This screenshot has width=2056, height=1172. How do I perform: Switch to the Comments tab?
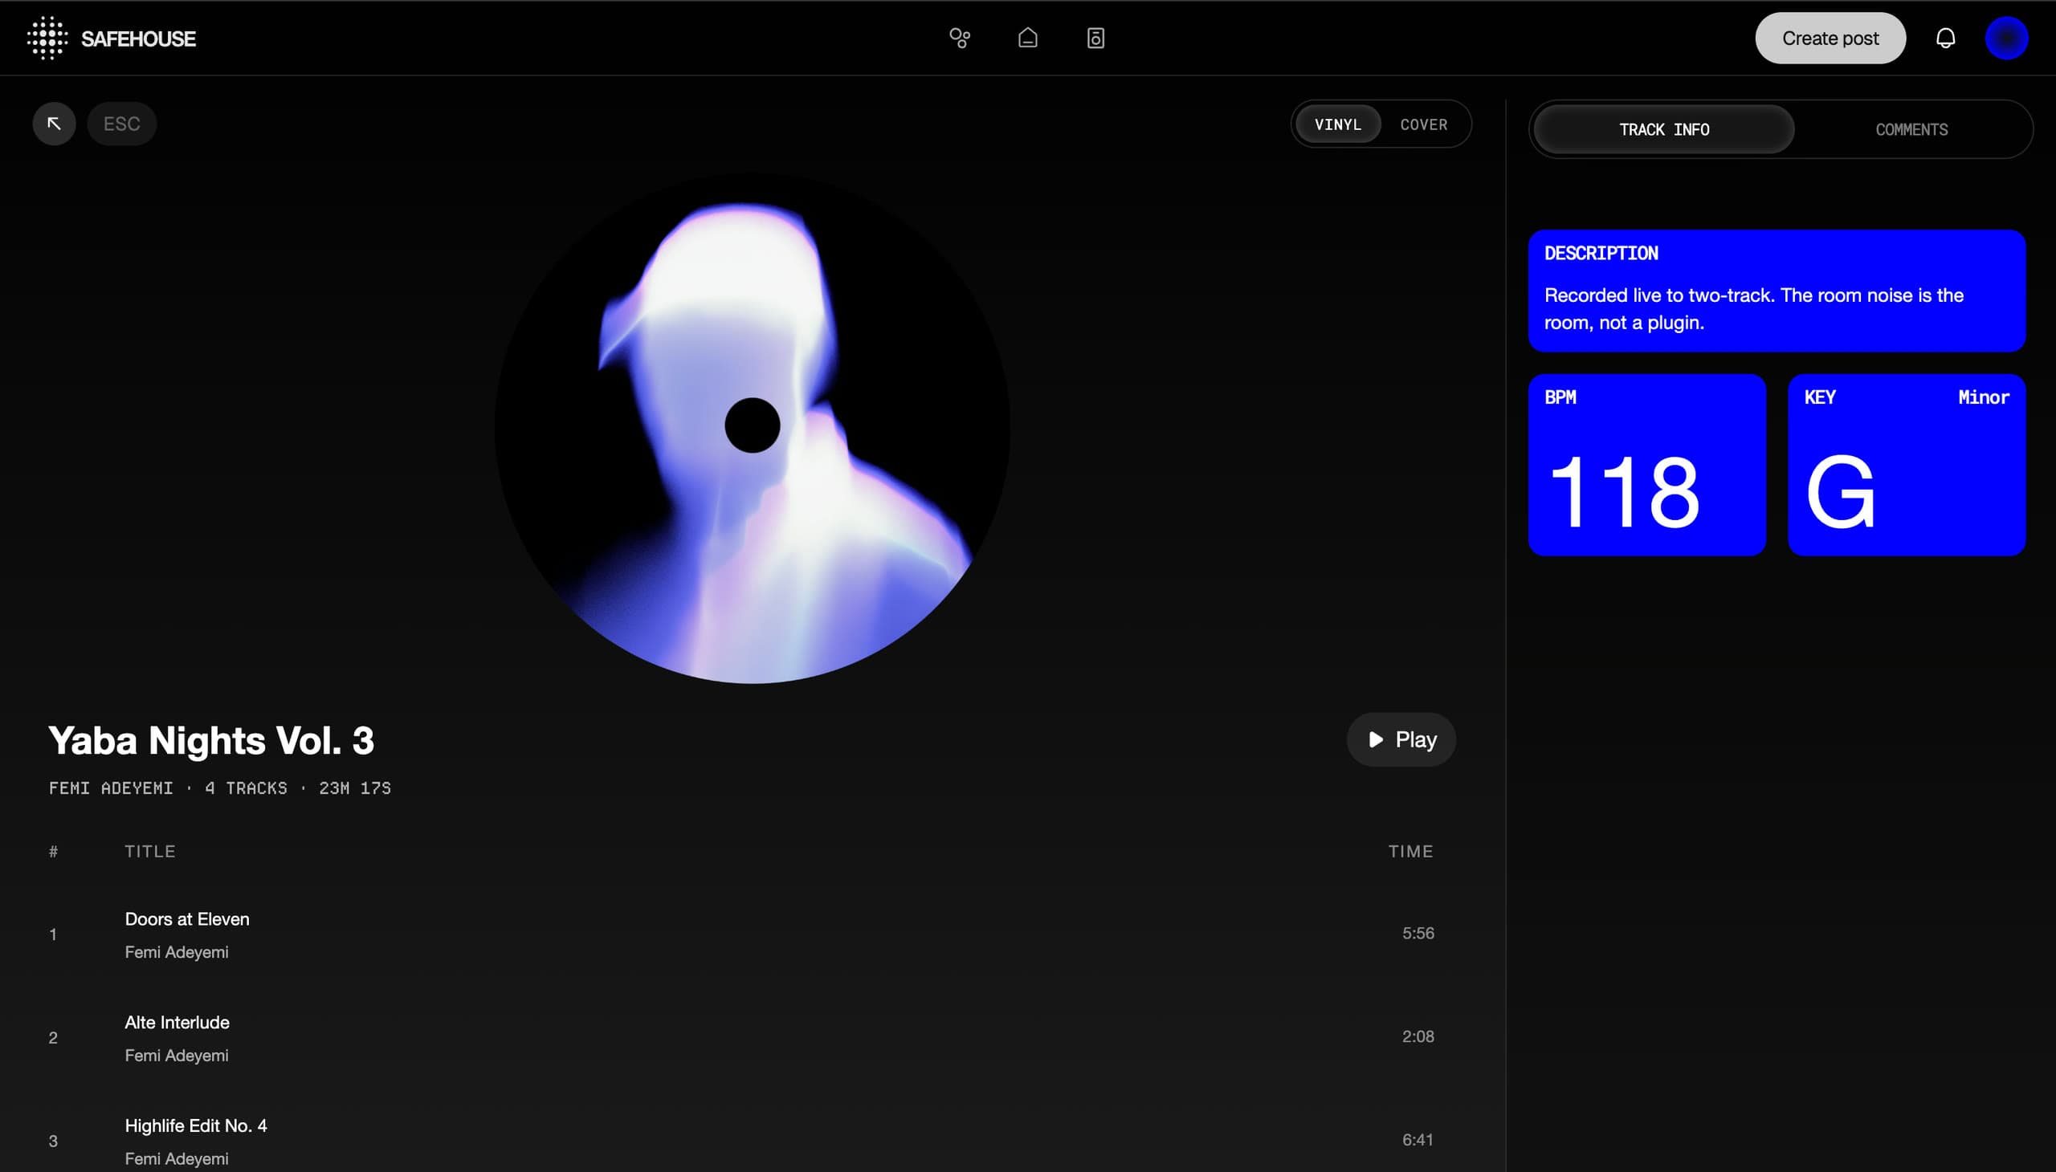pyautogui.click(x=1911, y=129)
